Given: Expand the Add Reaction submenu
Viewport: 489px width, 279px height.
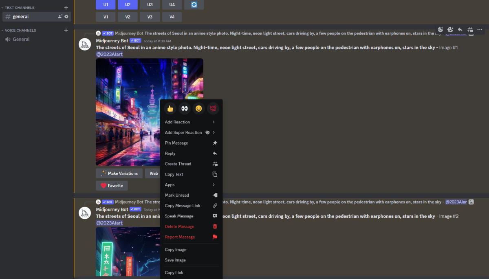Looking at the screenshot, I should pyautogui.click(x=191, y=122).
